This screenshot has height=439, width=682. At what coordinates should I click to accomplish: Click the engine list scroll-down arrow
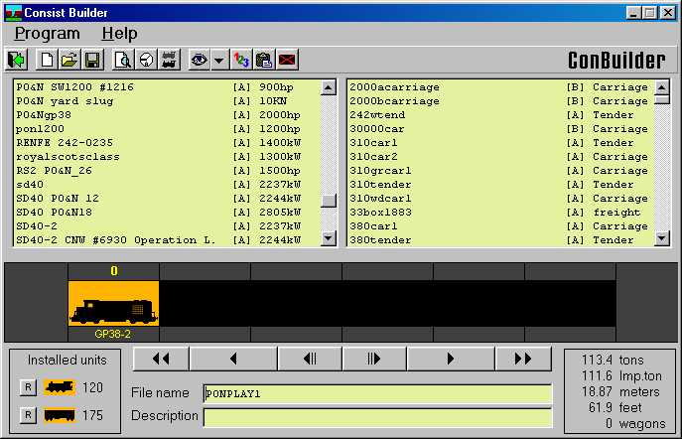click(329, 238)
